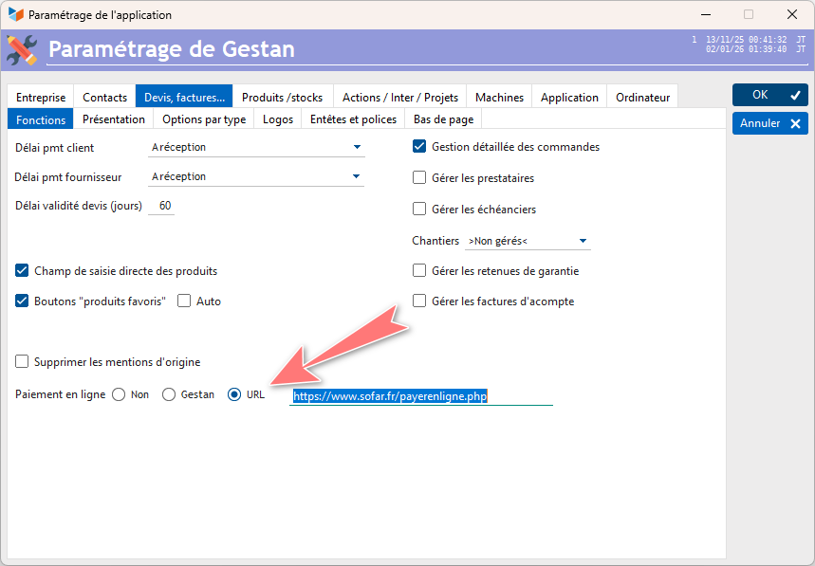815x566 pixels.
Task: Open the Délai pmt fournisseur dropdown
Action: point(357,176)
